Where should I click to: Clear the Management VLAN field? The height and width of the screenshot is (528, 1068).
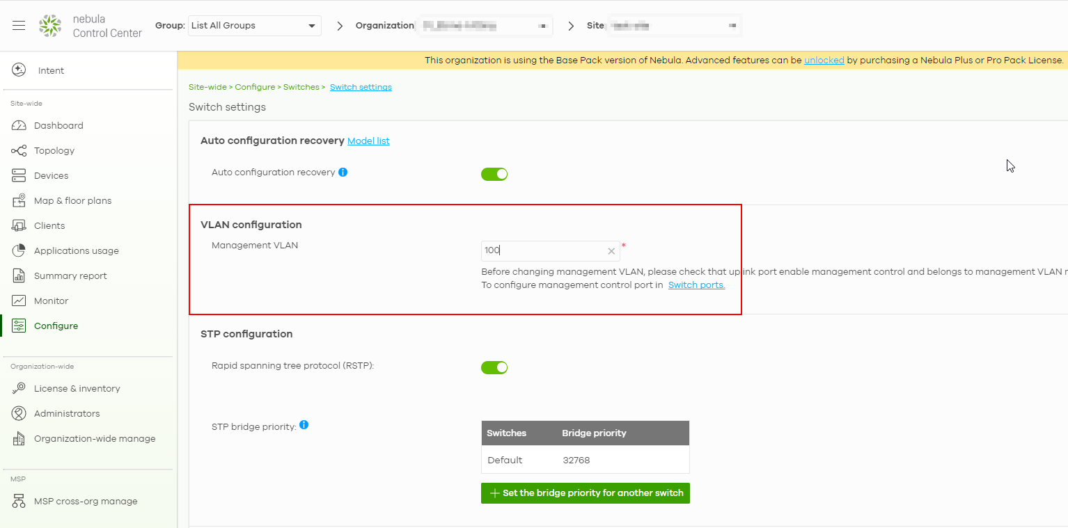[x=611, y=251]
